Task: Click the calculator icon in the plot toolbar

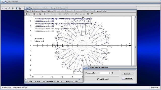Action: click(x=27, y=14)
